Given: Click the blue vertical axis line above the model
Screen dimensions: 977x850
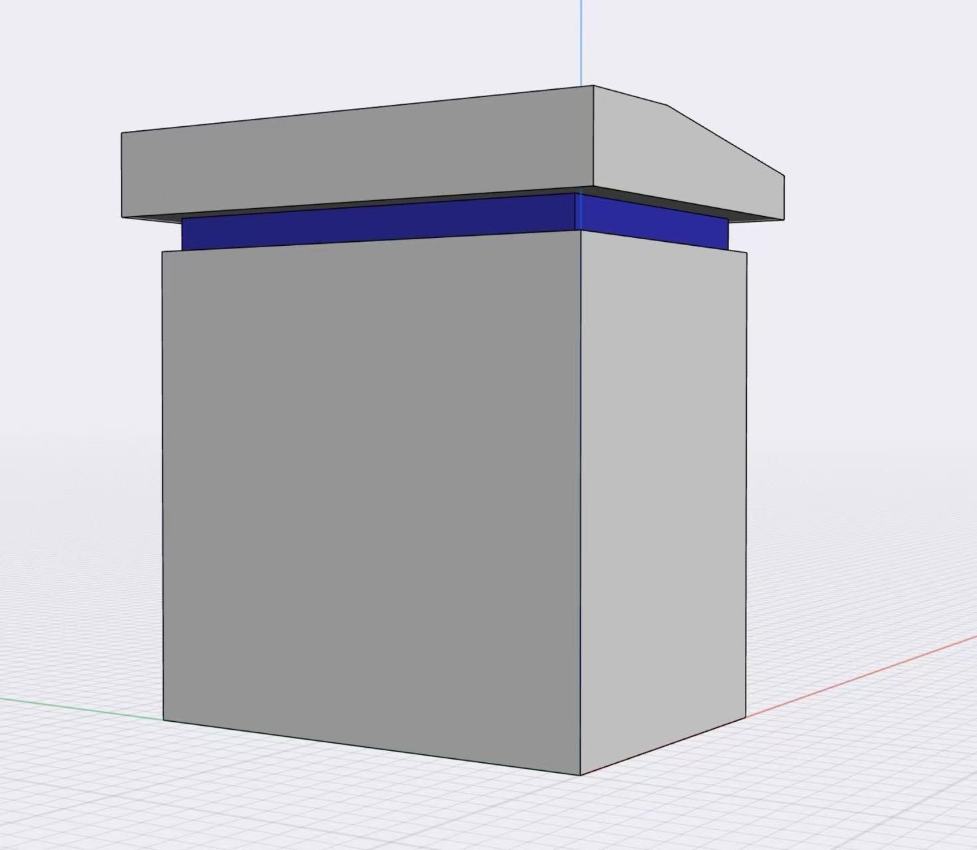Looking at the screenshot, I should [x=581, y=40].
